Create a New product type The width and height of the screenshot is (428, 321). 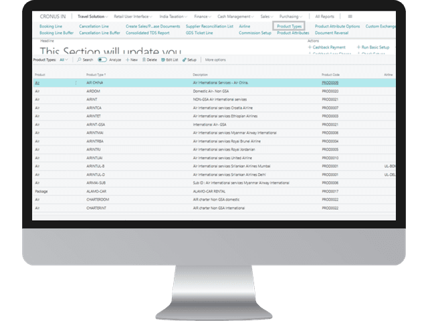(132, 60)
